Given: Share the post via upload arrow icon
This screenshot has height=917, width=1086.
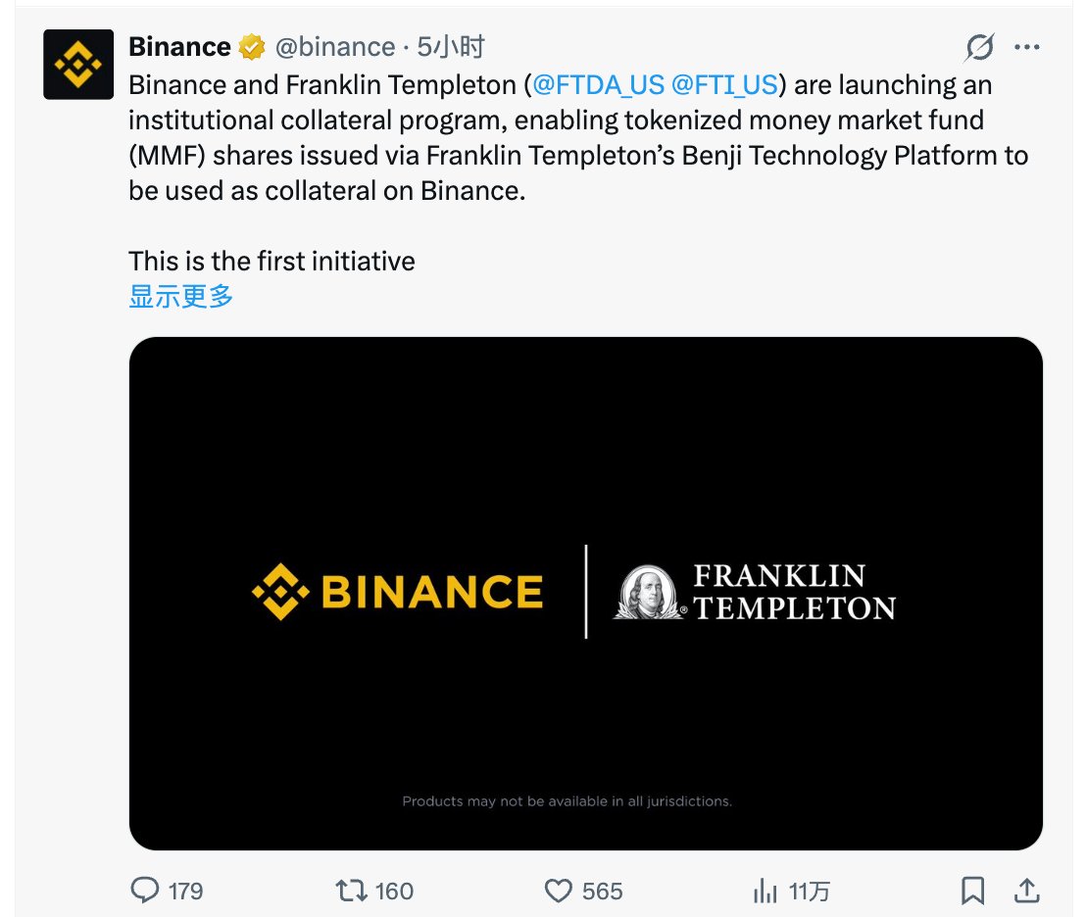Looking at the screenshot, I should click(x=1026, y=891).
